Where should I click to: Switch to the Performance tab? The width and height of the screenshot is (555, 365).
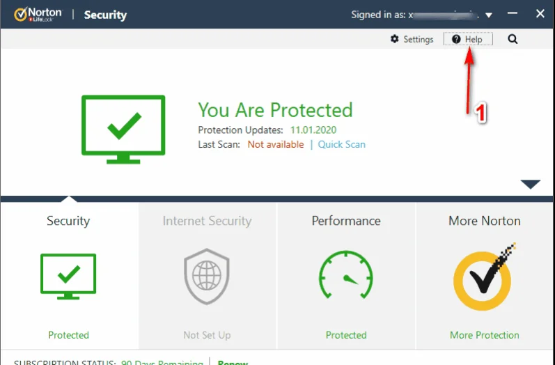click(x=346, y=221)
